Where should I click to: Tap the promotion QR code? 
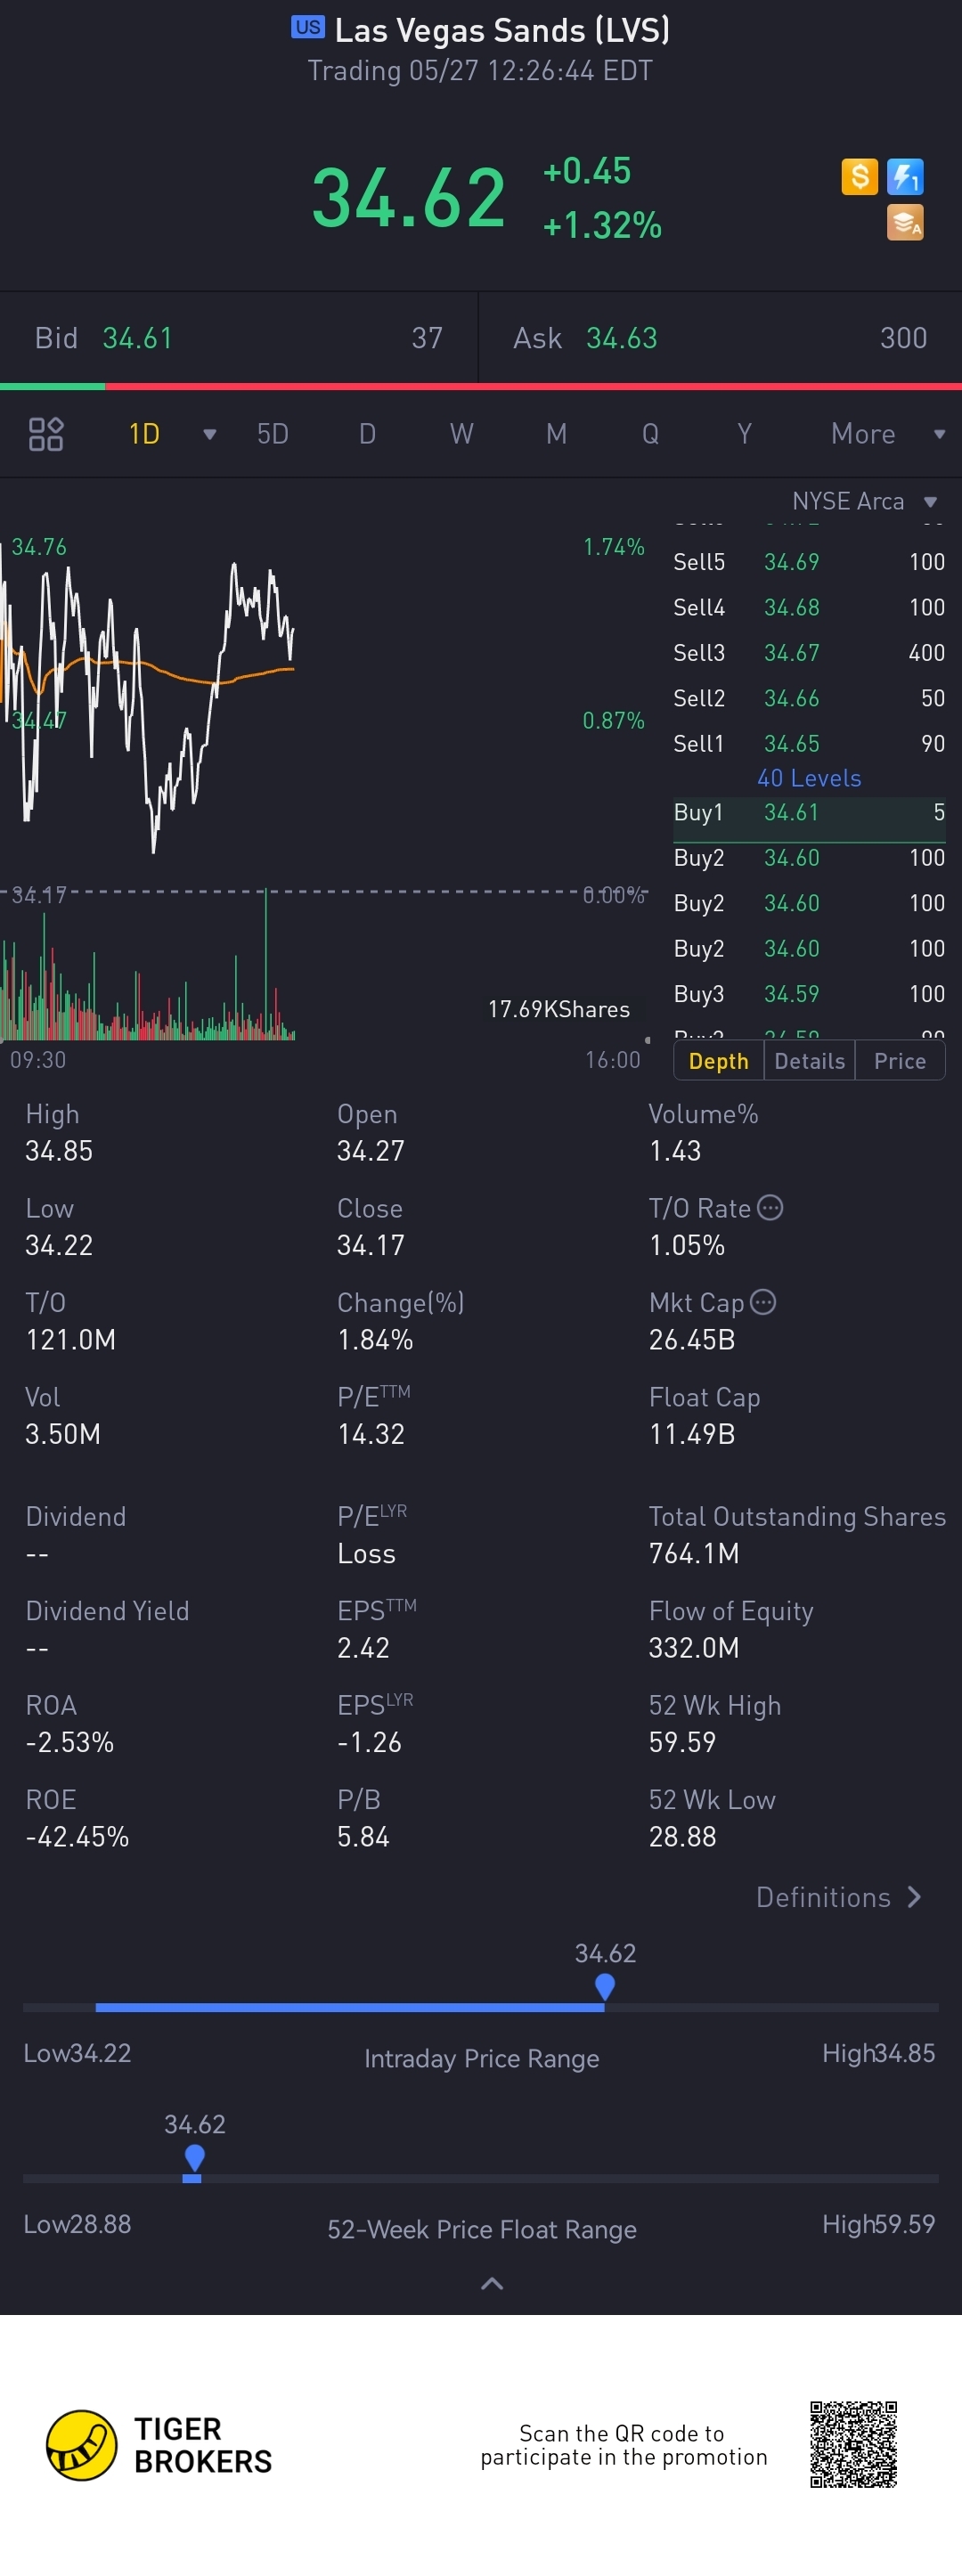[x=853, y=2444]
